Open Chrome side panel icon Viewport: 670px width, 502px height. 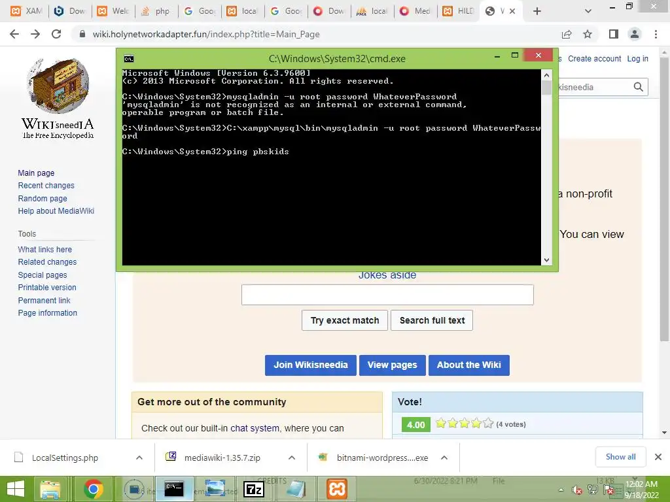[x=614, y=34]
